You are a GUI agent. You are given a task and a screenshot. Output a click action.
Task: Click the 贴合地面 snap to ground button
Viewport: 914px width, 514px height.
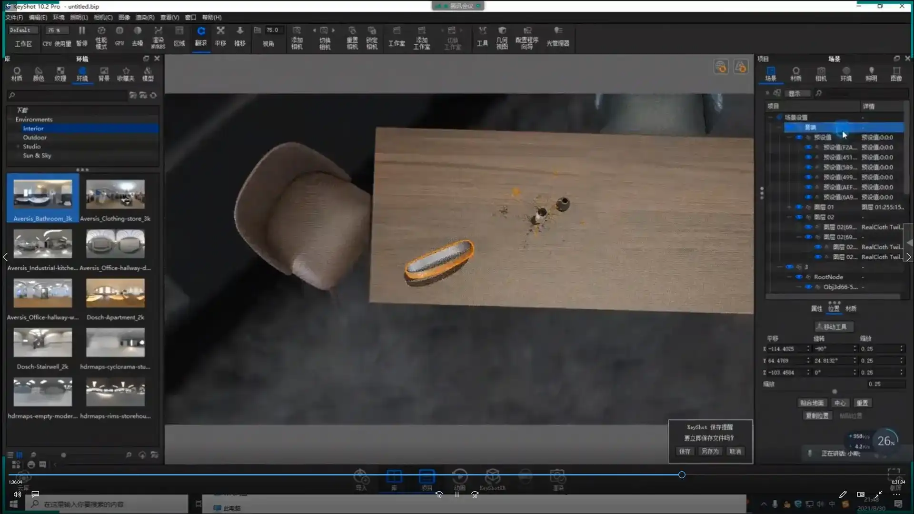coord(812,403)
